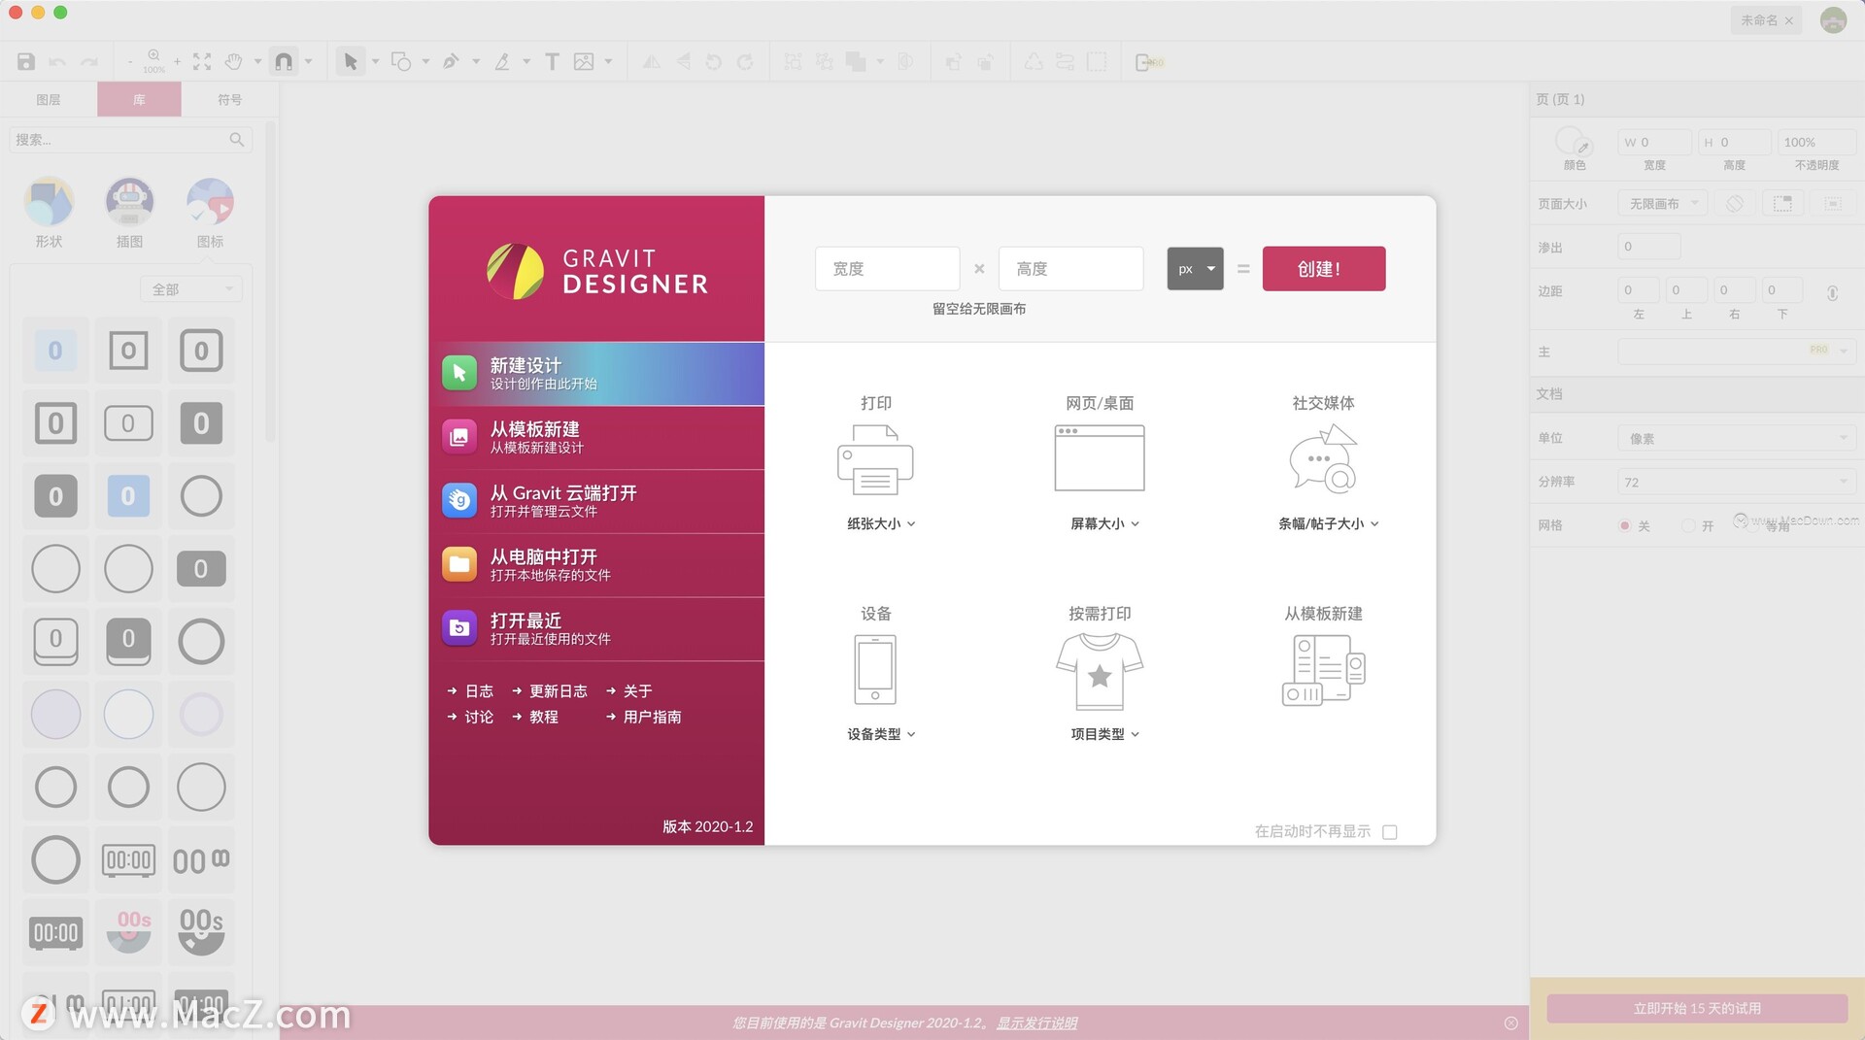1865x1040 pixels.
Task: Select 从电脑中打开 option
Action: tap(596, 565)
